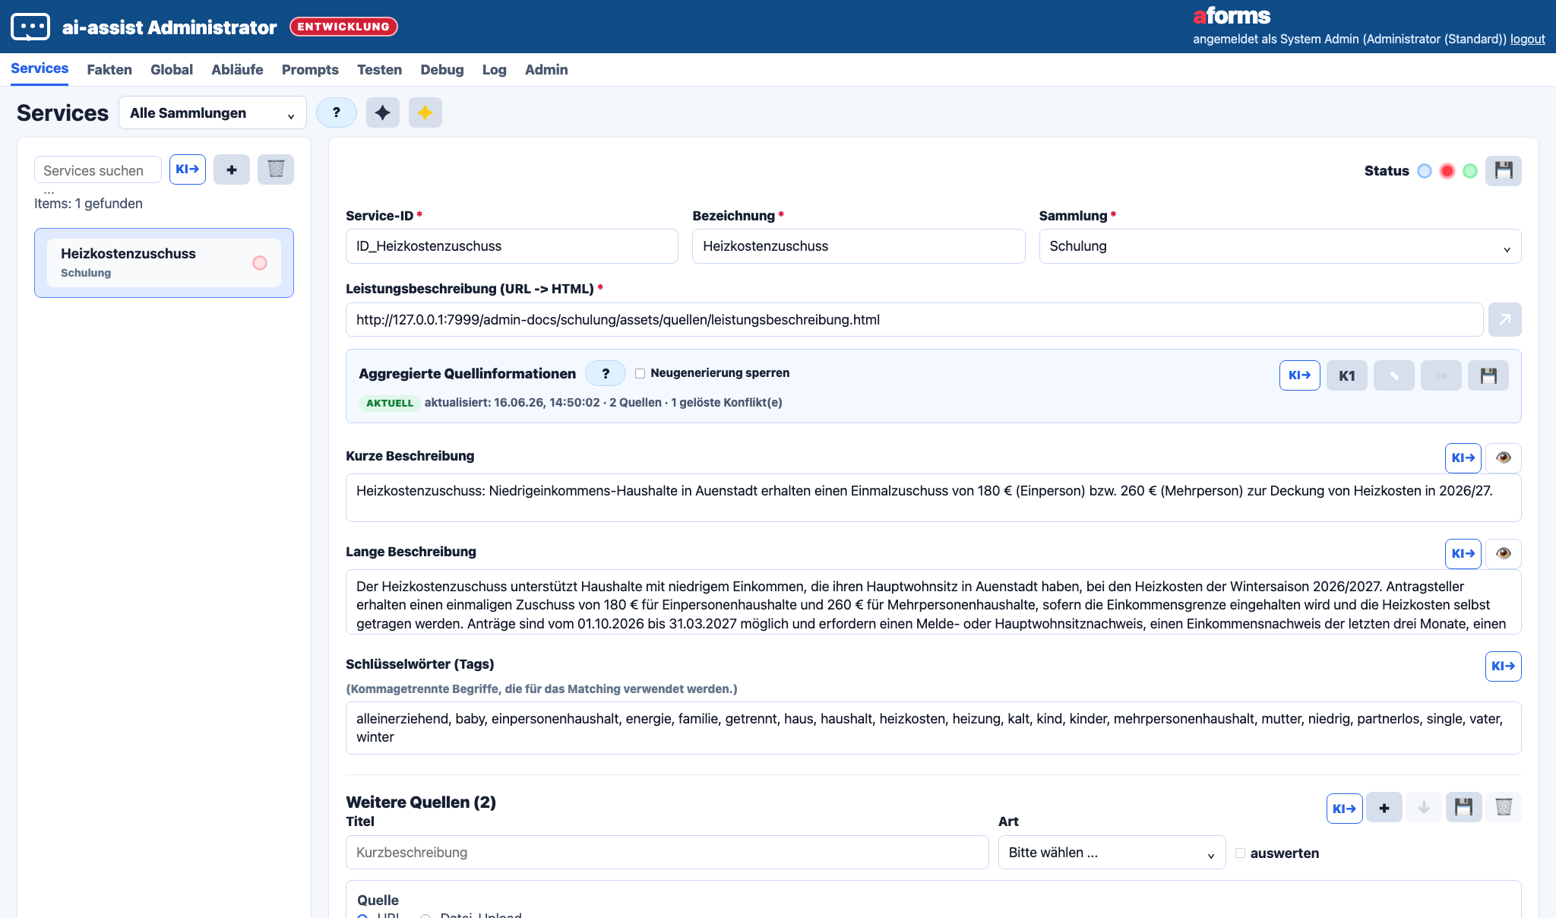The width and height of the screenshot is (1556, 918).
Task: Delete service with trash icon in sidebar
Action: click(x=276, y=169)
